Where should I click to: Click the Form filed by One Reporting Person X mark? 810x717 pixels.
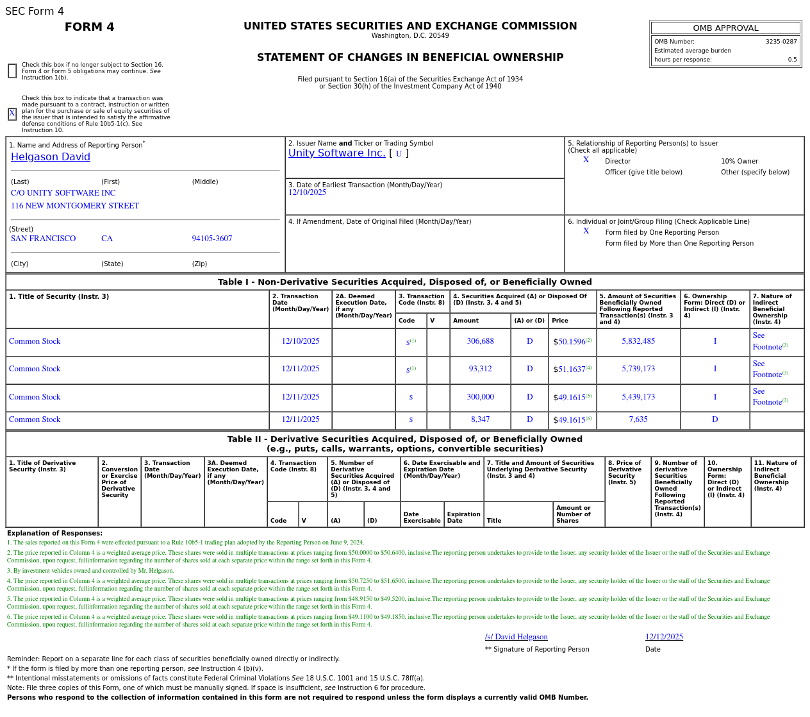tap(586, 231)
